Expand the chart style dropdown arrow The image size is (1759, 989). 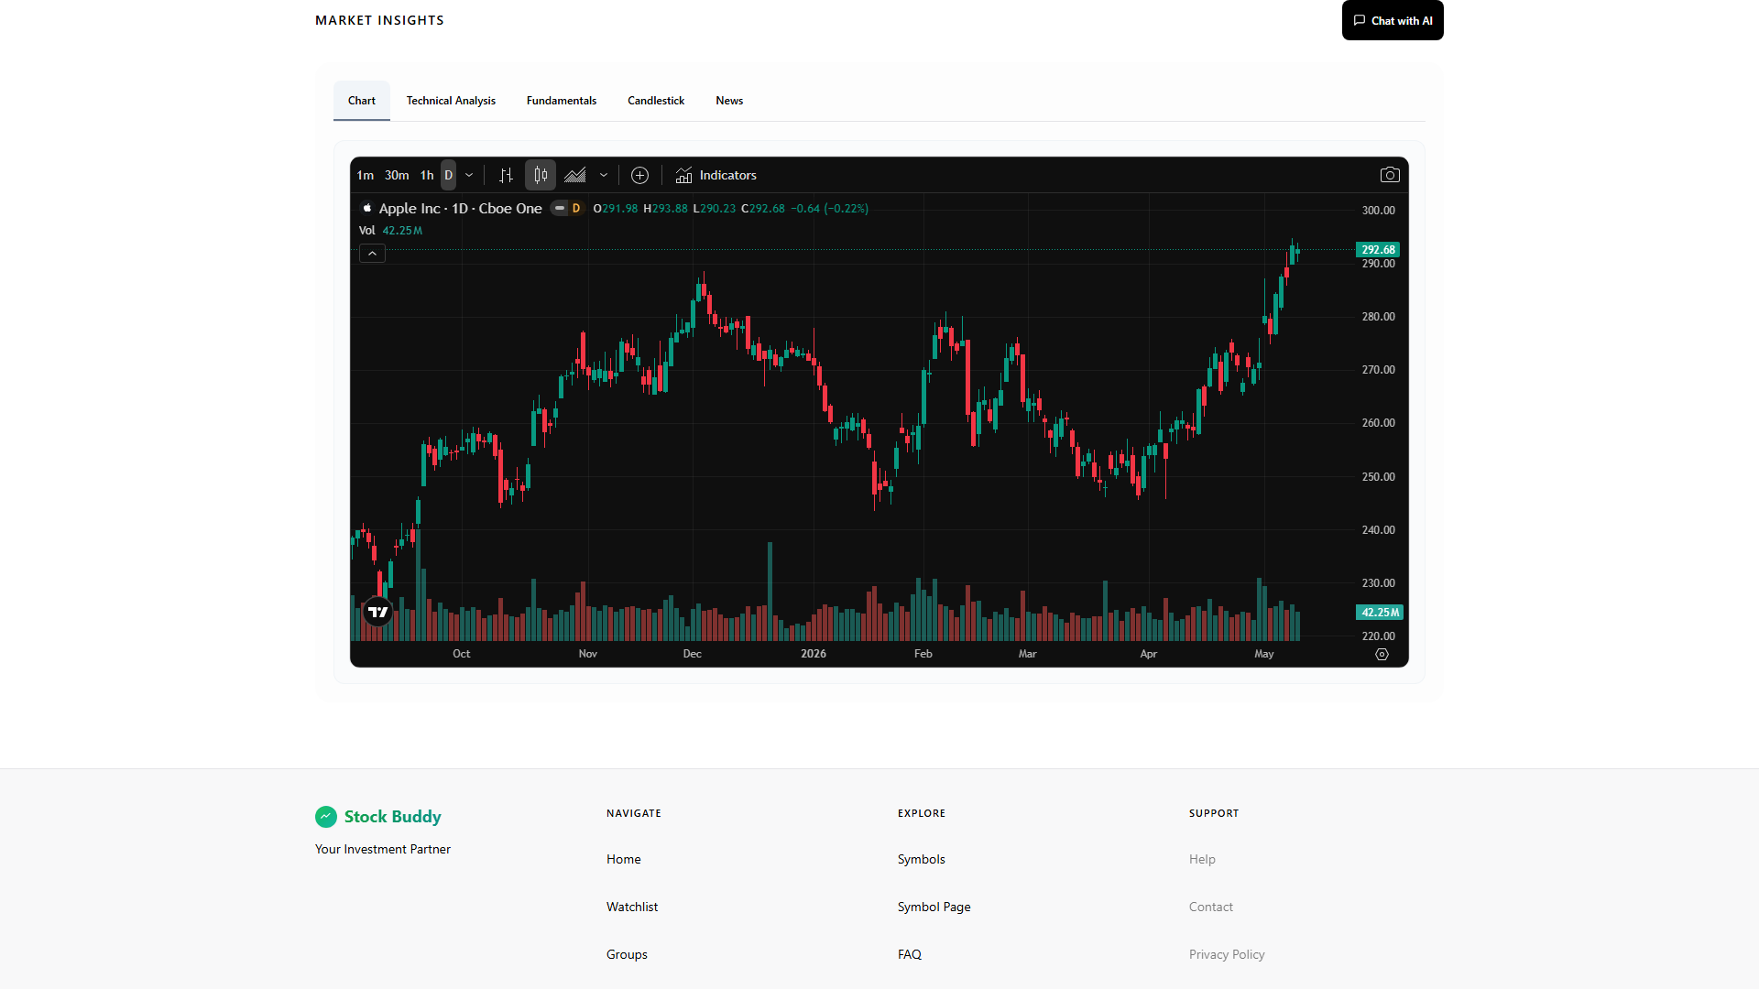[x=604, y=175]
